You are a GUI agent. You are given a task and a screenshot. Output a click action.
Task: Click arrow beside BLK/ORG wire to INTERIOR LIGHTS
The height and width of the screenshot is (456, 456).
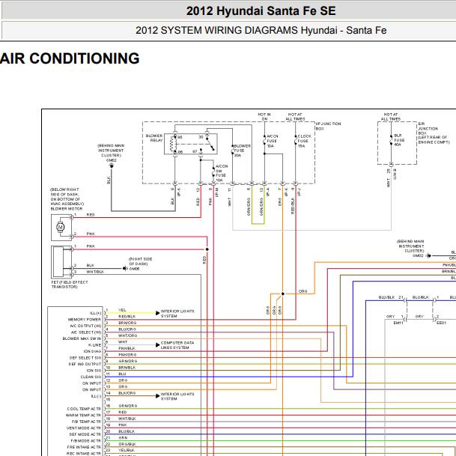(158, 396)
